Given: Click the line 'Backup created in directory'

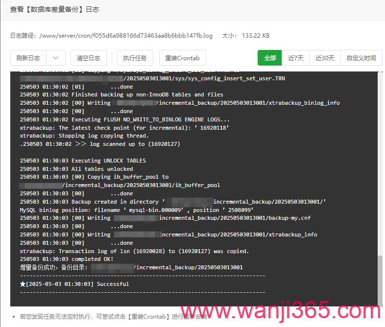Looking at the screenshot, I should [x=173, y=202].
